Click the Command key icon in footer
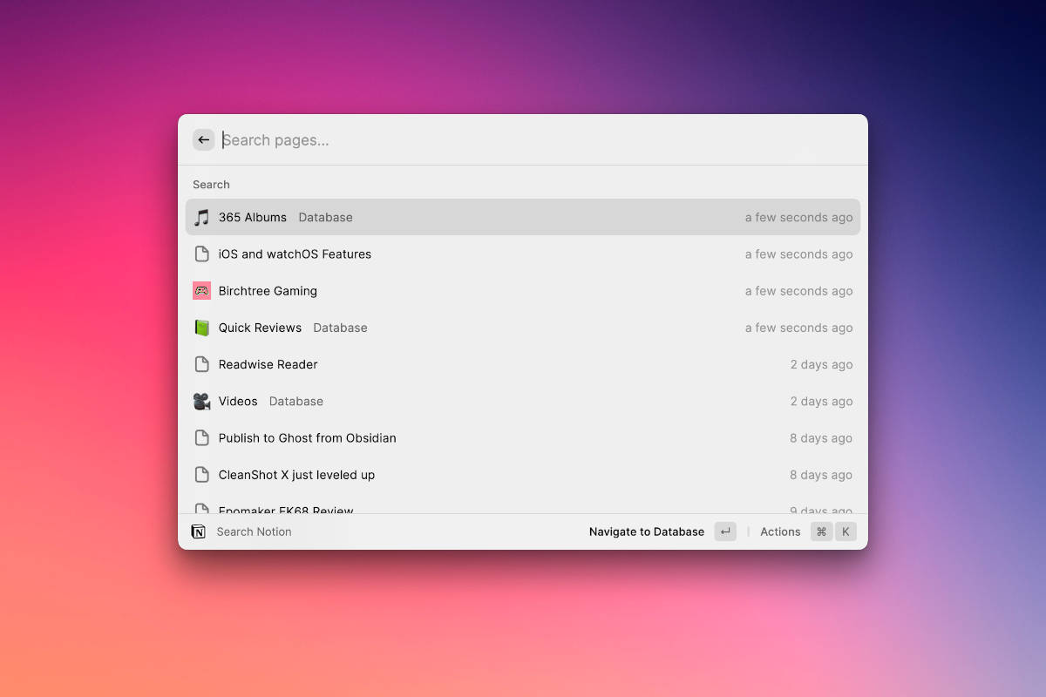1046x697 pixels. pyautogui.click(x=822, y=531)
